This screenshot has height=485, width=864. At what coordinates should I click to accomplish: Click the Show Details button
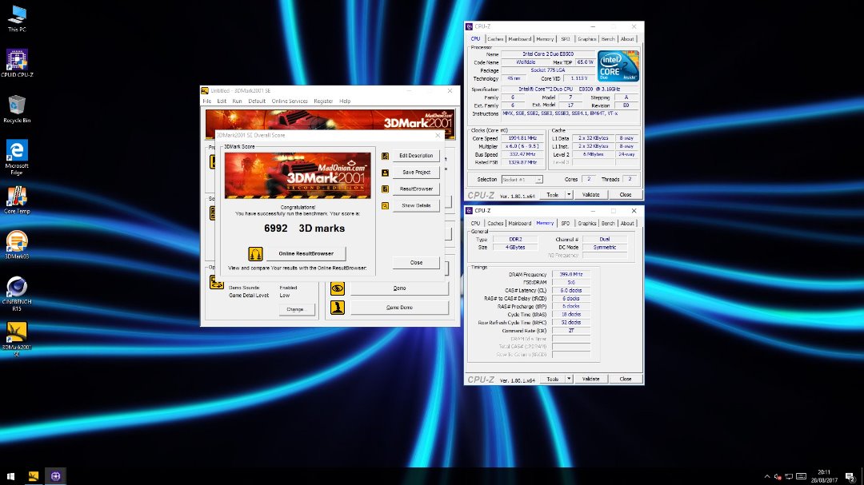(416, 205)
